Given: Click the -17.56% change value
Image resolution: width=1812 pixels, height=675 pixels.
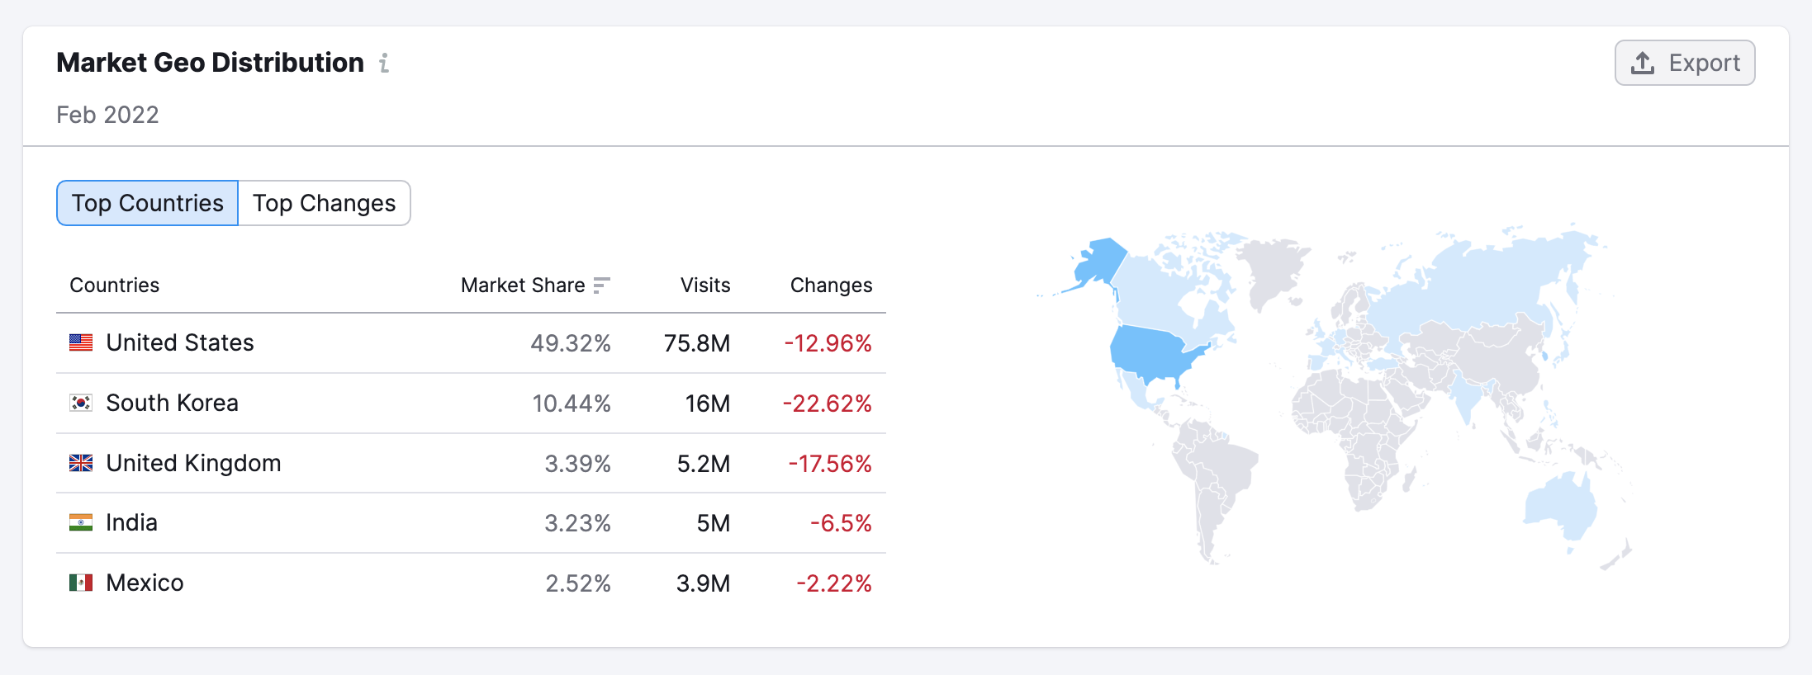Looking at the screenshot, I should [830, 464].
